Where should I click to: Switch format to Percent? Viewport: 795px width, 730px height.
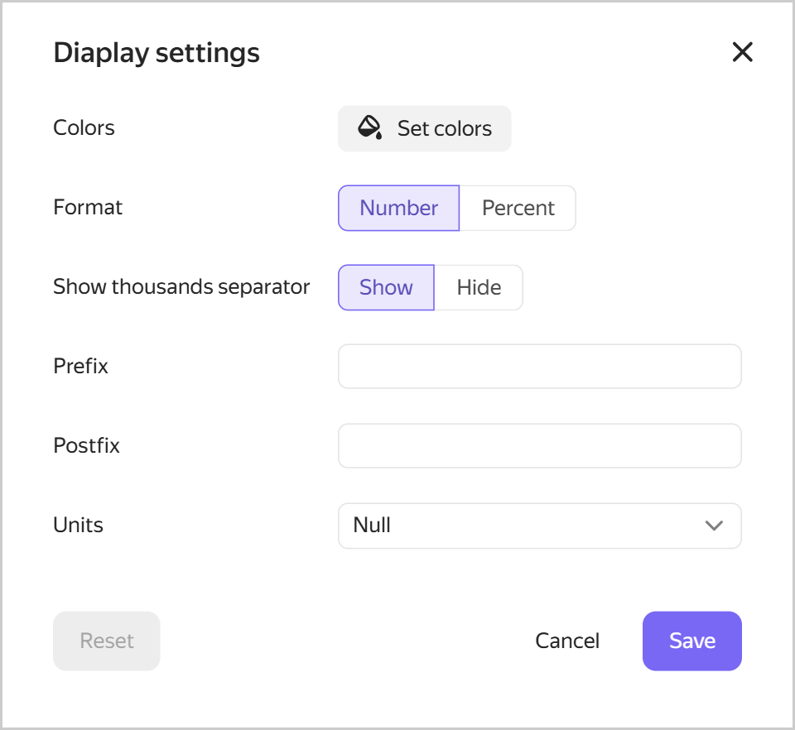click(518, 208)
